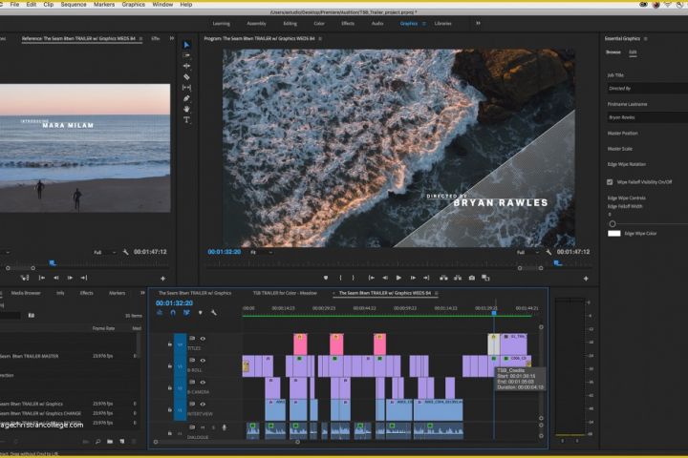The height and width of the screenshot is (458, 688).
Task: Click the Directed By job title field
Action: 647,88
